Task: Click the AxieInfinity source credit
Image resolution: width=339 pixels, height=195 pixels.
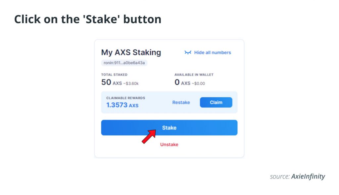Action: click(308, 176)
